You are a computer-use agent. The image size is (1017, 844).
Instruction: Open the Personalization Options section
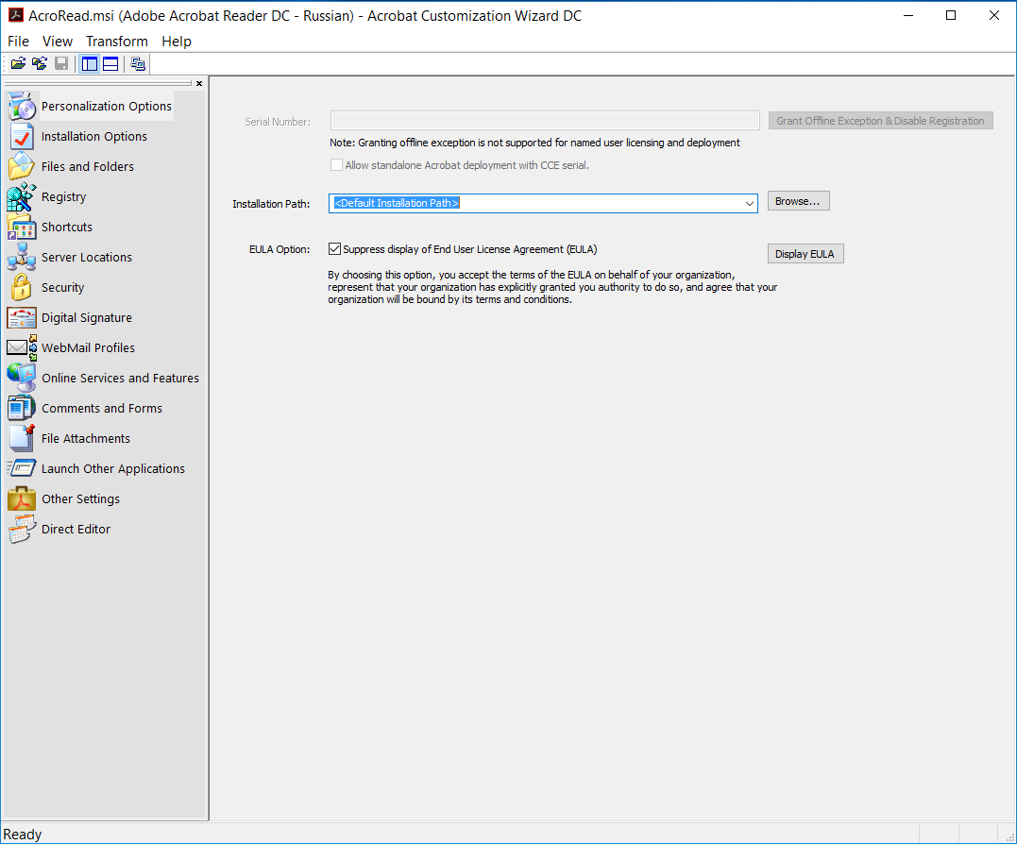pyautogui.click(x=90, y=107)
